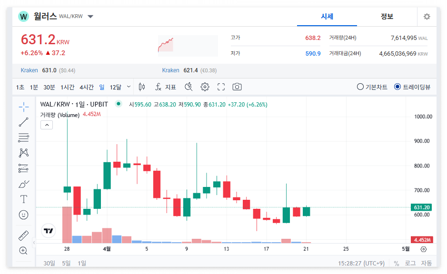Open the Fibonacci retracement tool
Screen dimensions: 447x274
(24, 137)
